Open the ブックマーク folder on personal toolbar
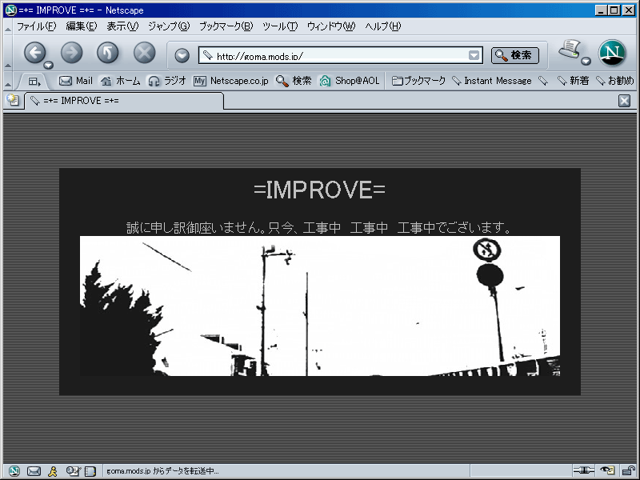The width and height of the screenshot is (640, 480). pos(418,81)
